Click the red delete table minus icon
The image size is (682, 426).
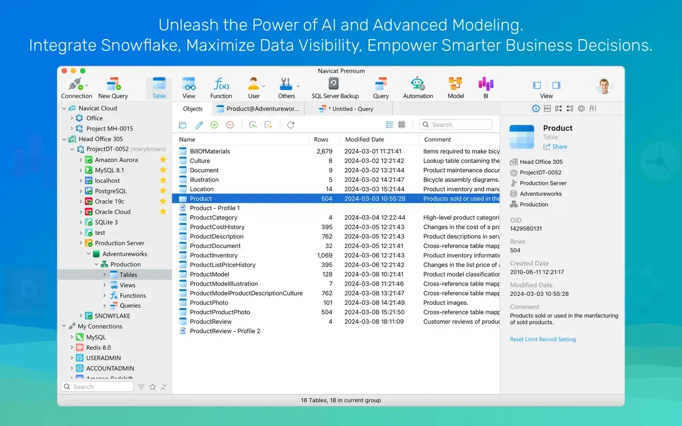click(x=230, y=125)
